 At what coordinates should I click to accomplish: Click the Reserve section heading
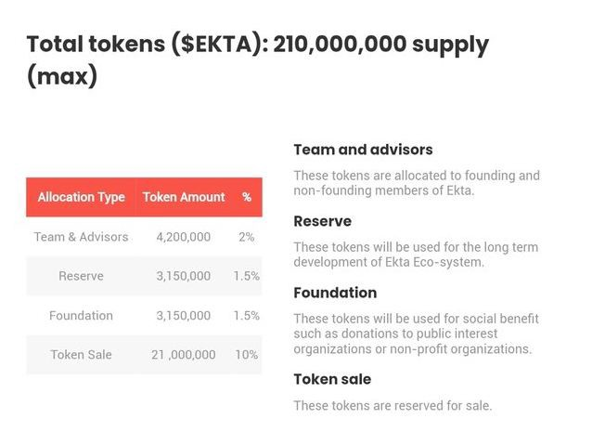[322, 221]
